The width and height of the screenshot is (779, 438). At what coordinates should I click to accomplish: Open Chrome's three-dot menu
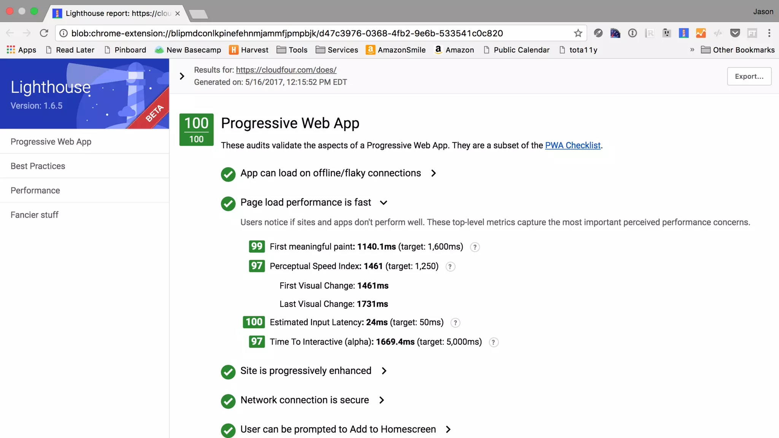[769, 33]
